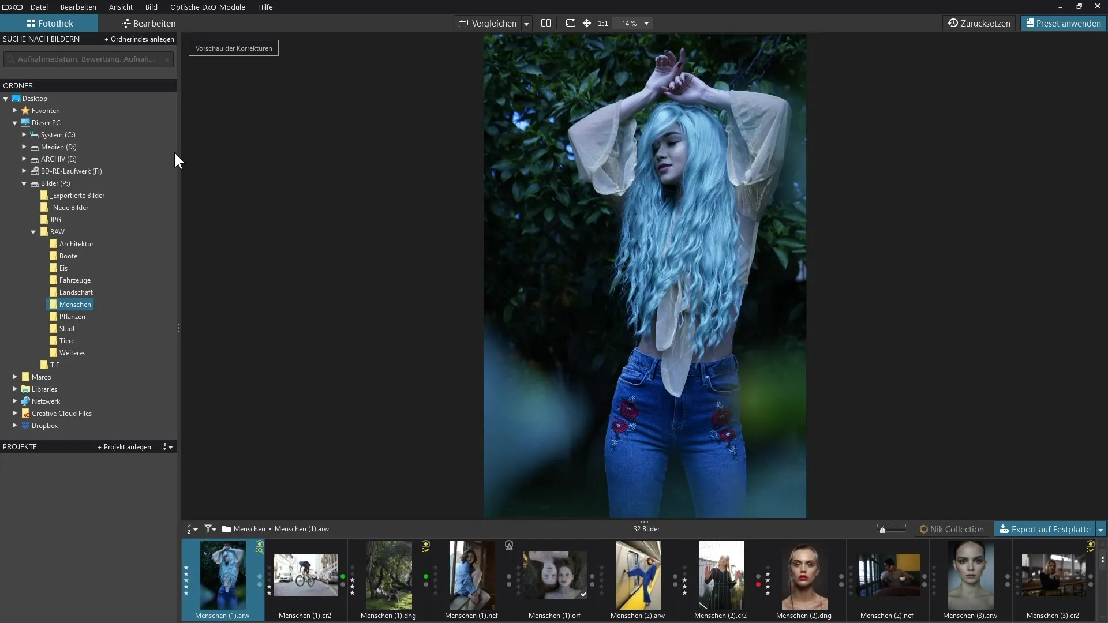The height and width of the screenshot is (623, 1108).
Task: Open the Projekte sort dropdown
Action: [168, 447]
